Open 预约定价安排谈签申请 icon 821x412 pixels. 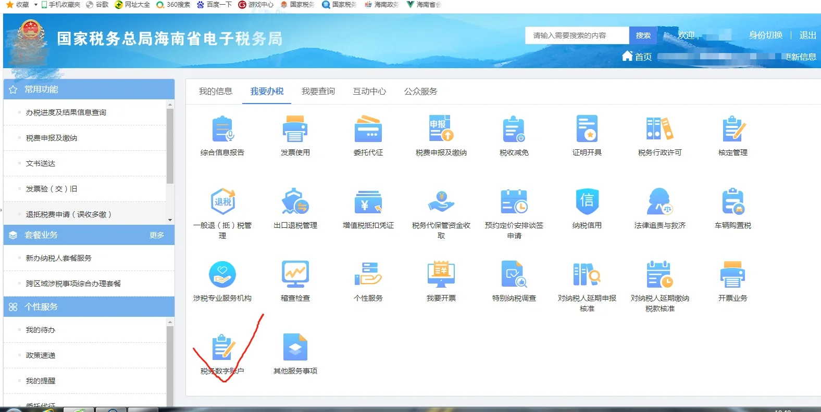click(514, 201)
